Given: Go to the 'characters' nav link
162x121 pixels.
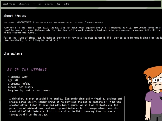Looking at the screenshot, I should pyautogui.click(x=24, y=4).
